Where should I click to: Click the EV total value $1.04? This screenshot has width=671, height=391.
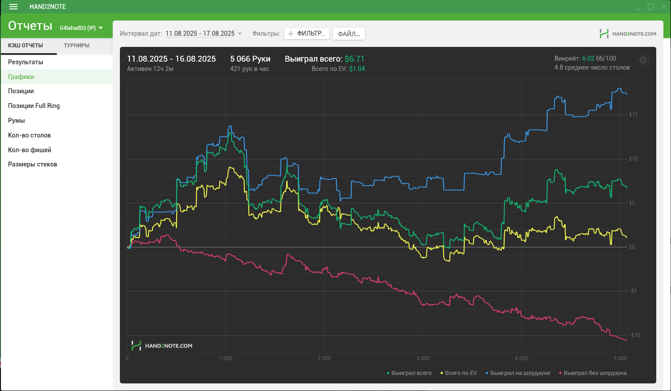point(357,69)
